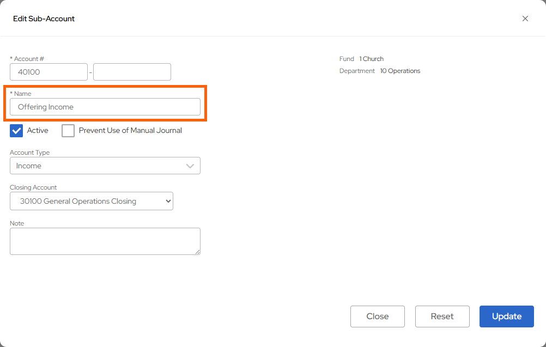
Task: Click the empty sub-account number field
Action: 131,71
